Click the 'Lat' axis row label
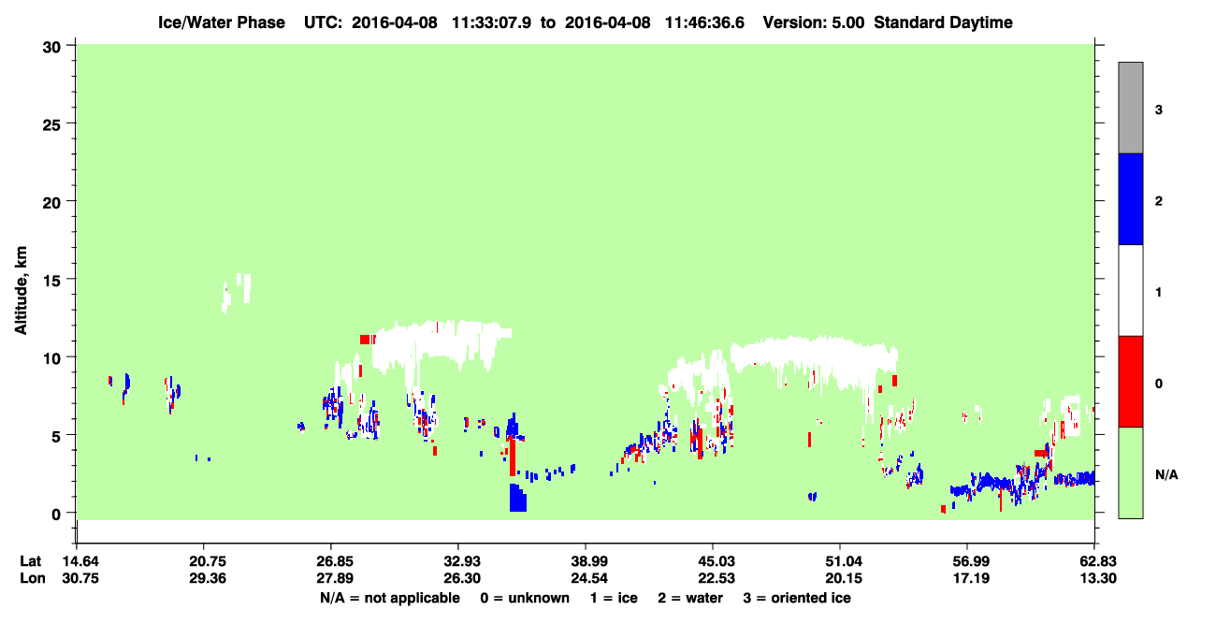This screenshot has width=1216, height=624. (31, 560)
